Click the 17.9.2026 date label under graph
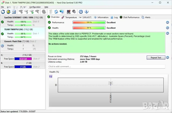 point(110,98)
